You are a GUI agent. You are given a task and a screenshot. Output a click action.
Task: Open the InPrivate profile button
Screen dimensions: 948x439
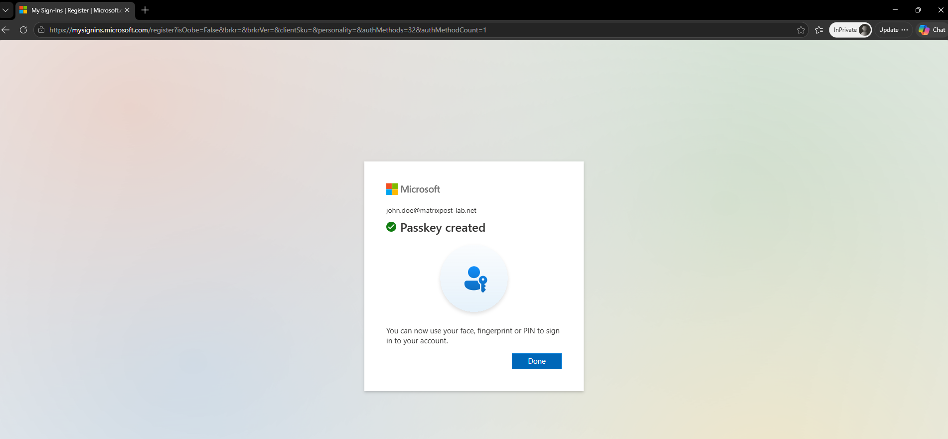pyautogui.click(x=850, y=30)
